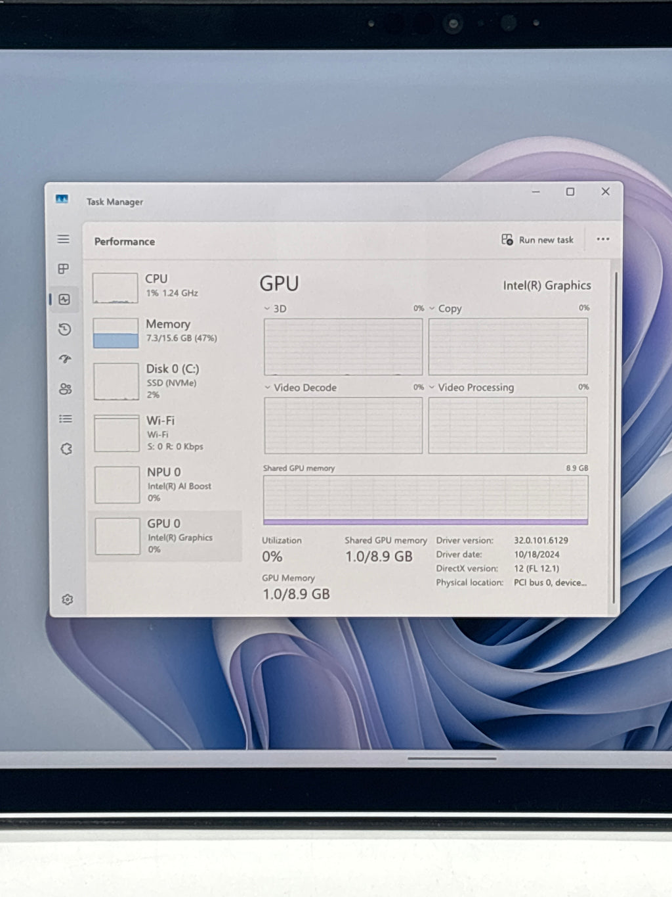Click GPU Memory 1.0/8.9 GB value

tap(297, 595)
